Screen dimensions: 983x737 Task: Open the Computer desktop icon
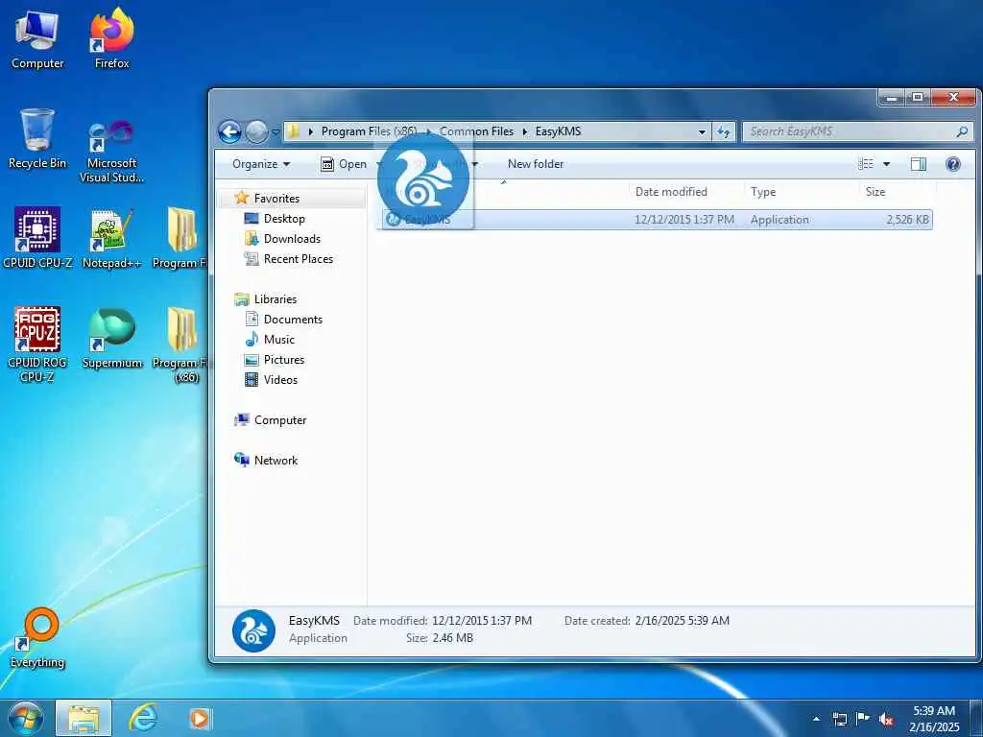tap(37, 37)
